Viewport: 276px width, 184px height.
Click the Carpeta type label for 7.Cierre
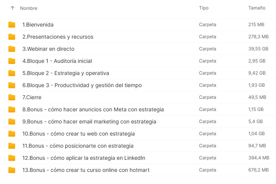pos(207,97)
